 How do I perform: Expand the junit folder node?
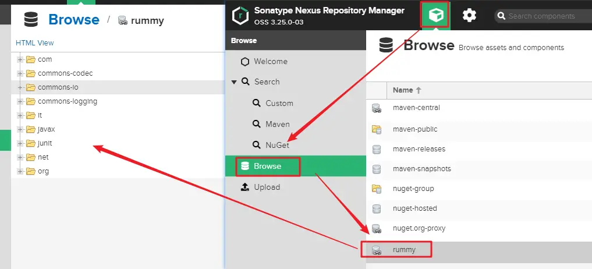tap(20, 144)
